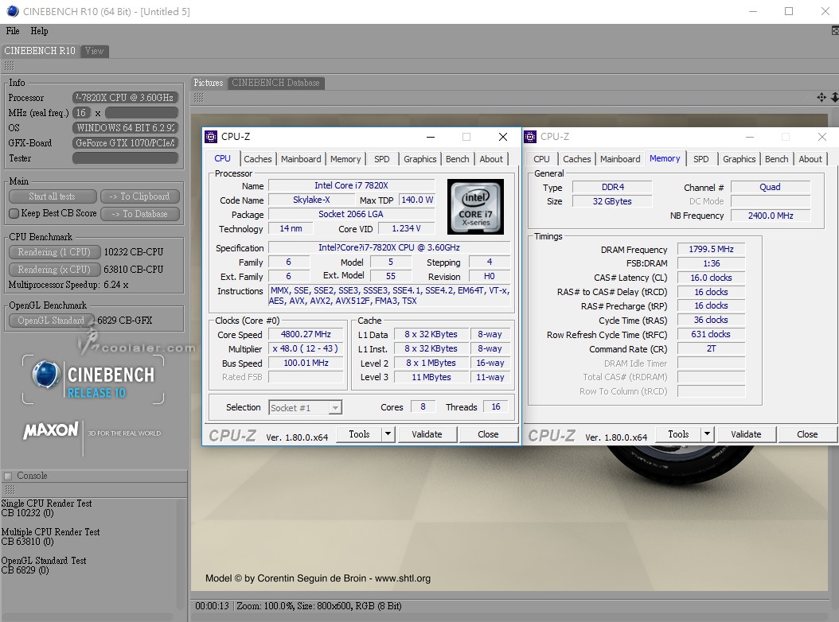Run the Rendering (1 CPU) benchmark
The height and width of the screenshot is (622, 839).
(x=54, y=252)
